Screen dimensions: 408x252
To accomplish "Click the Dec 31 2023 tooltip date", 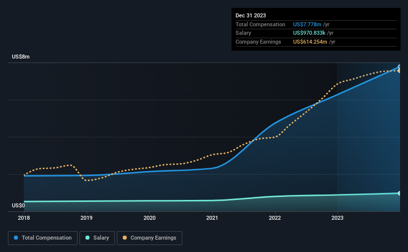I will (x=250, y=15).
